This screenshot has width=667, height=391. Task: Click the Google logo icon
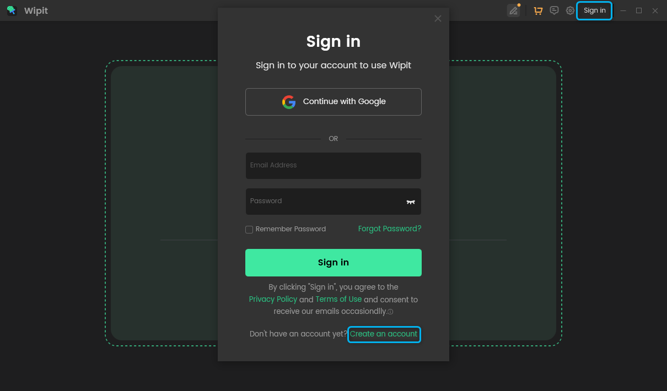click(x=288, y=102)
